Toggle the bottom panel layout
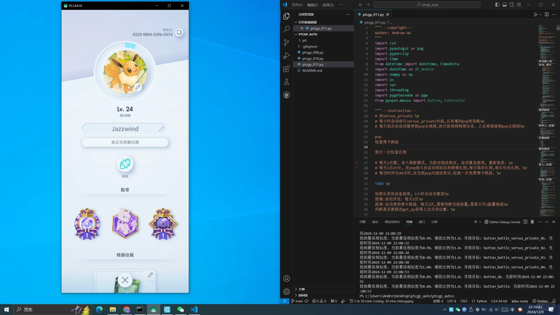 click(x=504, y=5)
